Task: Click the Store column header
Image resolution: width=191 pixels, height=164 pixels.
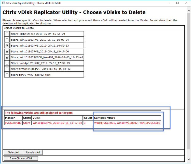Action: pyautogui.click(x=27, y=118)
